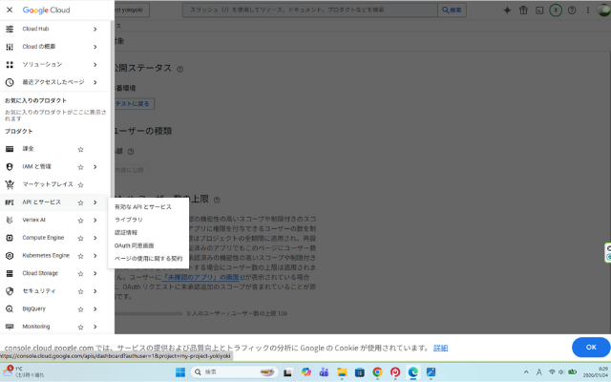Click the Compute Engine chip icon
This screenshot has width=611, height=382.
(10, 238)
